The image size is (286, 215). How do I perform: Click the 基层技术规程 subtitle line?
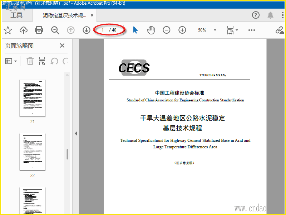pyautogui.click(x=182, y=128)
